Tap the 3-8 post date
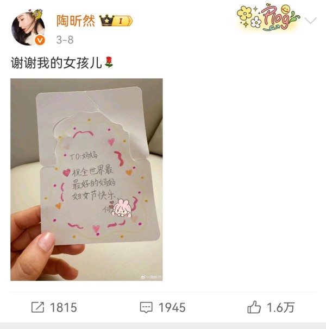The height and width of the screenshot is (329, 326). coord(65,40)
